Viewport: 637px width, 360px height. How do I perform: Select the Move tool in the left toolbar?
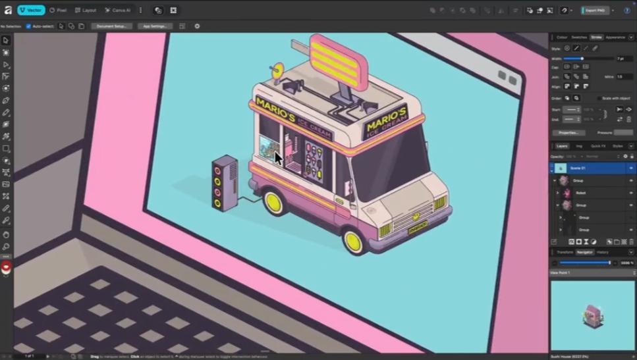click(x=6, y=41)
